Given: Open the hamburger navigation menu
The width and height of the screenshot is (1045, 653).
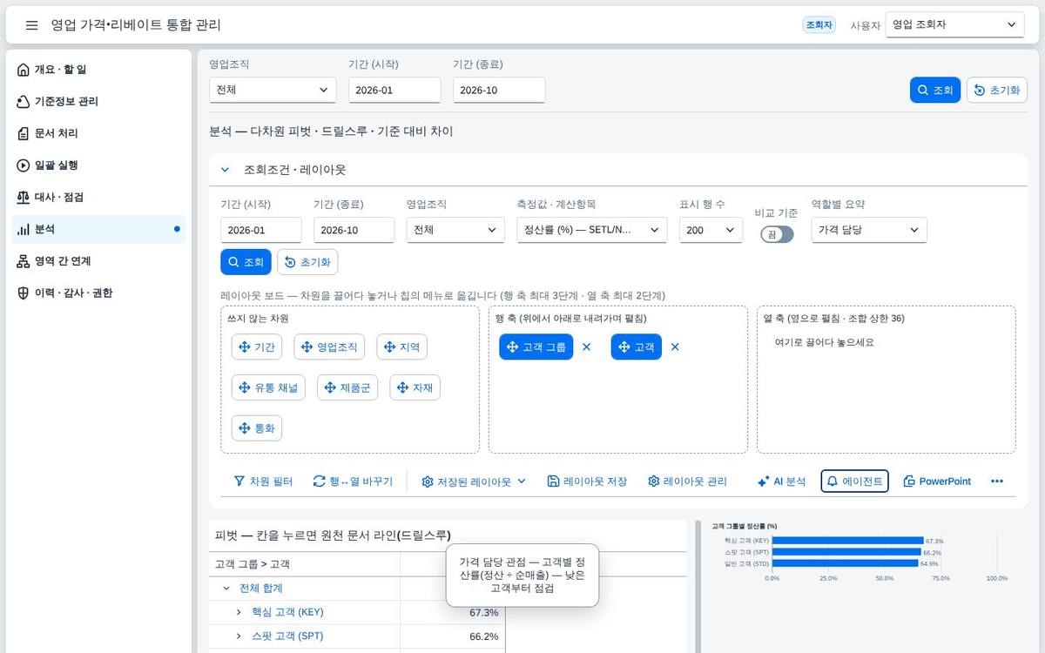Looking at the screenshot, I should click(x=32, y=25).
